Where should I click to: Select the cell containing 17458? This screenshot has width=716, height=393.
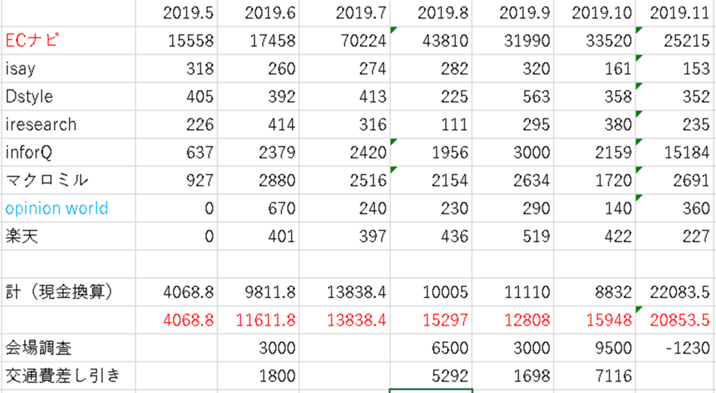[258, 41]
